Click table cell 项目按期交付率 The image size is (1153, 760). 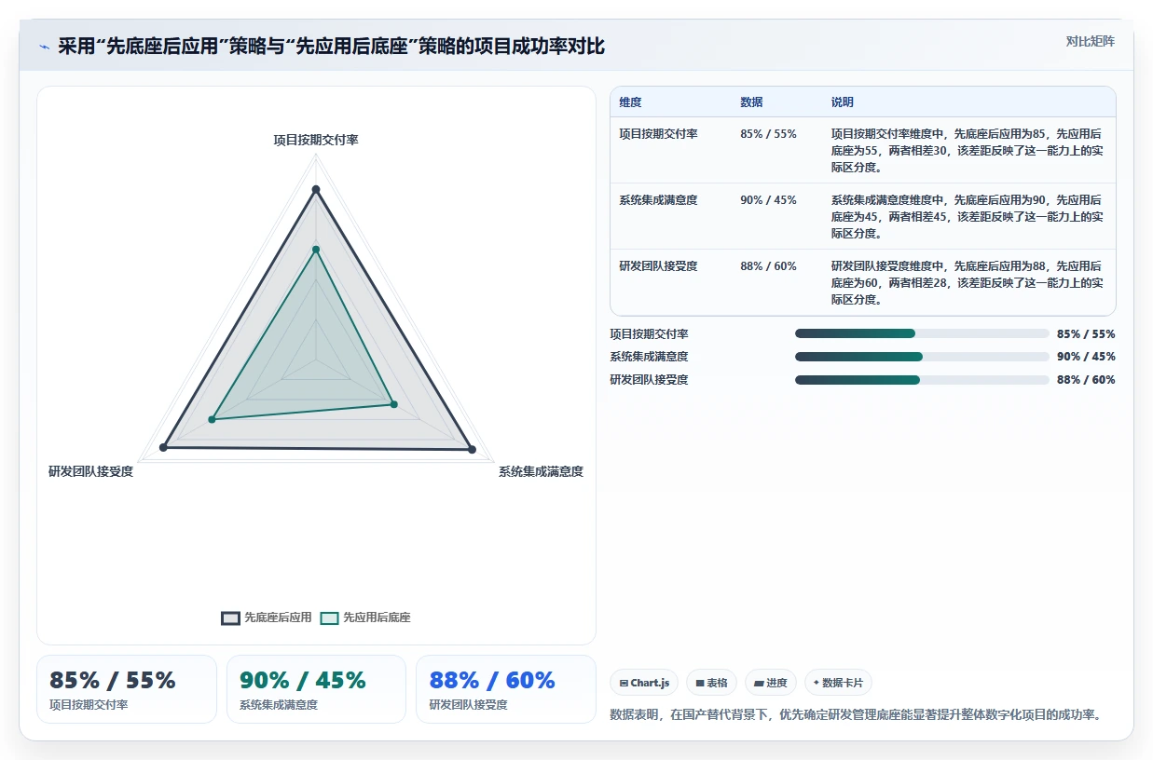658,134
